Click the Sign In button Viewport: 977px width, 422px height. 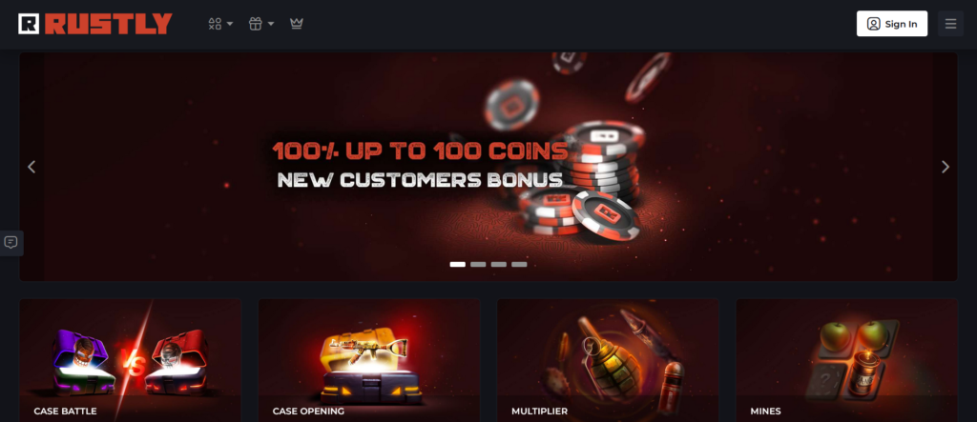pyautogui.click(x=892, y=24)
